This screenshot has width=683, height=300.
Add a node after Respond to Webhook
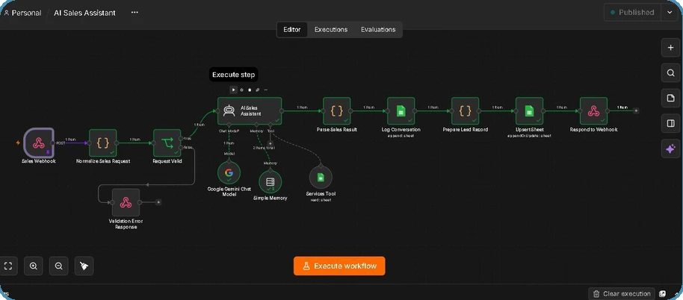click(636, 111)
